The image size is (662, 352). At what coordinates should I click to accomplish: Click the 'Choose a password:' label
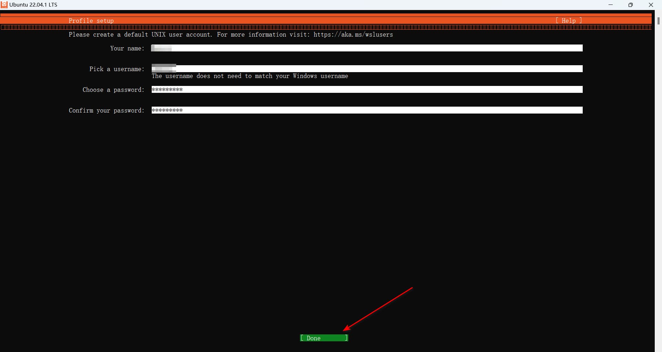[x=113, y=90]
